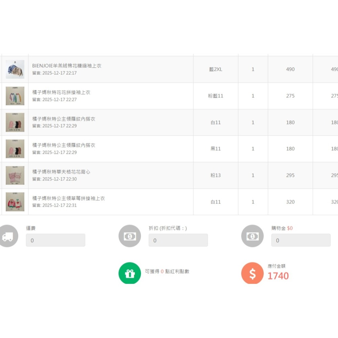This screenshot has height=338, width=338.
Task: Click the 運費 shipping fee input field
Action: click(x=55, y=240)
